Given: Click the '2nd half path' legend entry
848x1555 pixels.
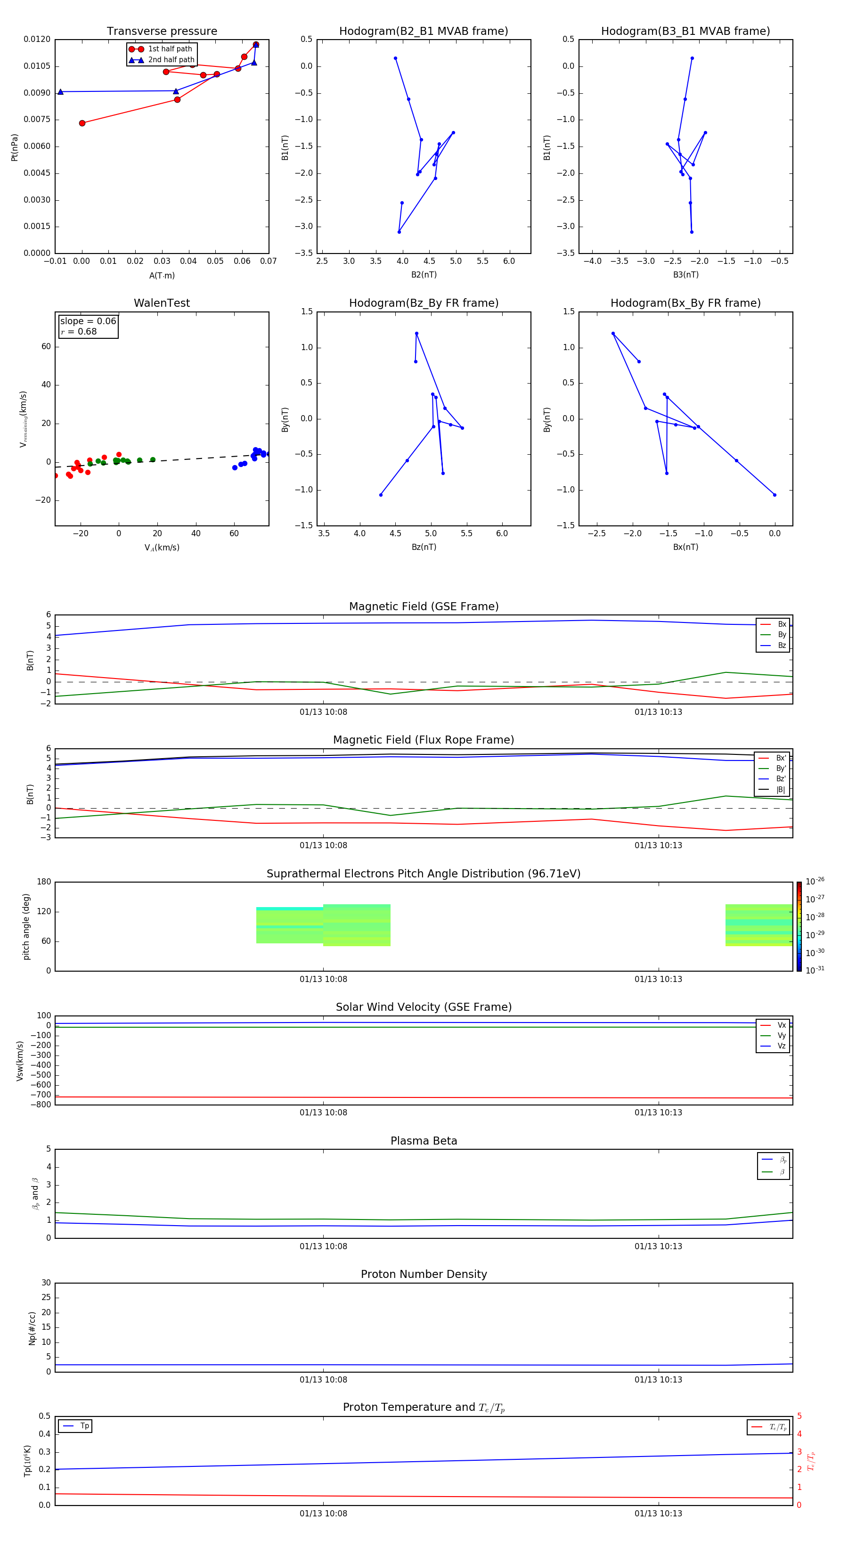Looking at the screenshot, I should tap(161, 60).
